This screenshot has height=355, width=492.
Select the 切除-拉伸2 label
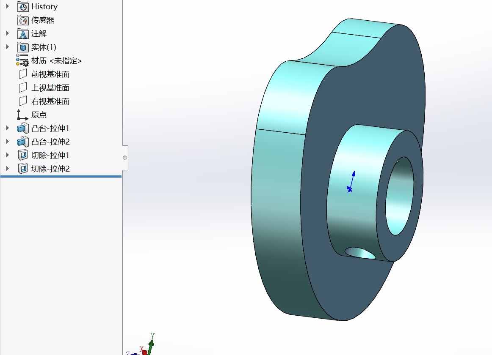[50, 169]
